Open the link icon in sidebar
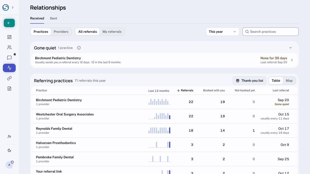The image size is (310, 174). click(9, 78)
